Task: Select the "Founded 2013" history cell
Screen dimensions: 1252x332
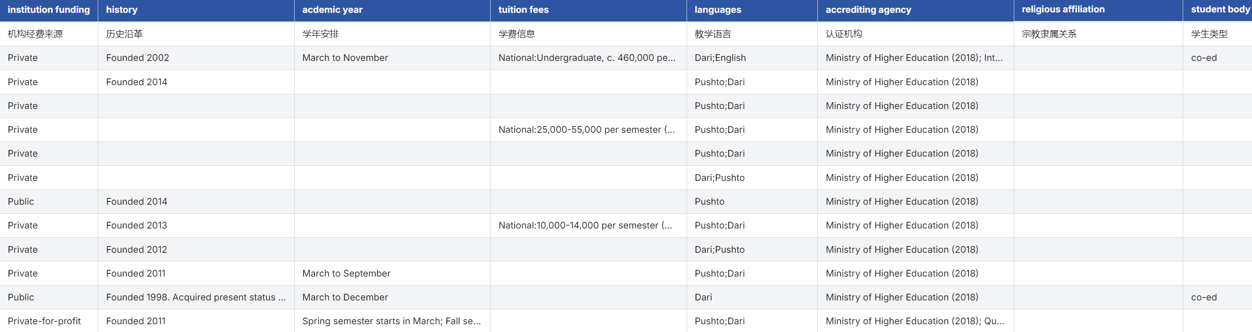Action: coord(137,225)
